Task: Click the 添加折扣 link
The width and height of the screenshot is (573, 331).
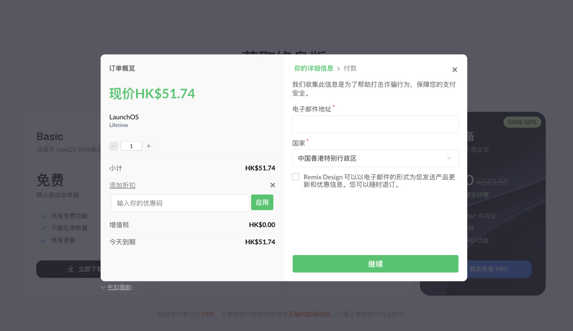Action: click(x=122, y=185)
